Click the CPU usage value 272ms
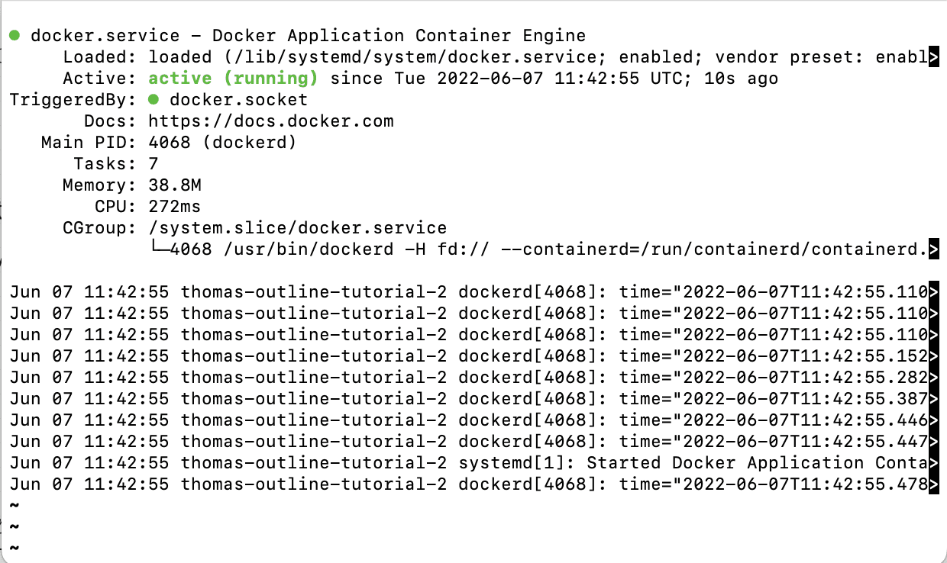The height and width of the screenshot is (563, 947). coord(173,206)
